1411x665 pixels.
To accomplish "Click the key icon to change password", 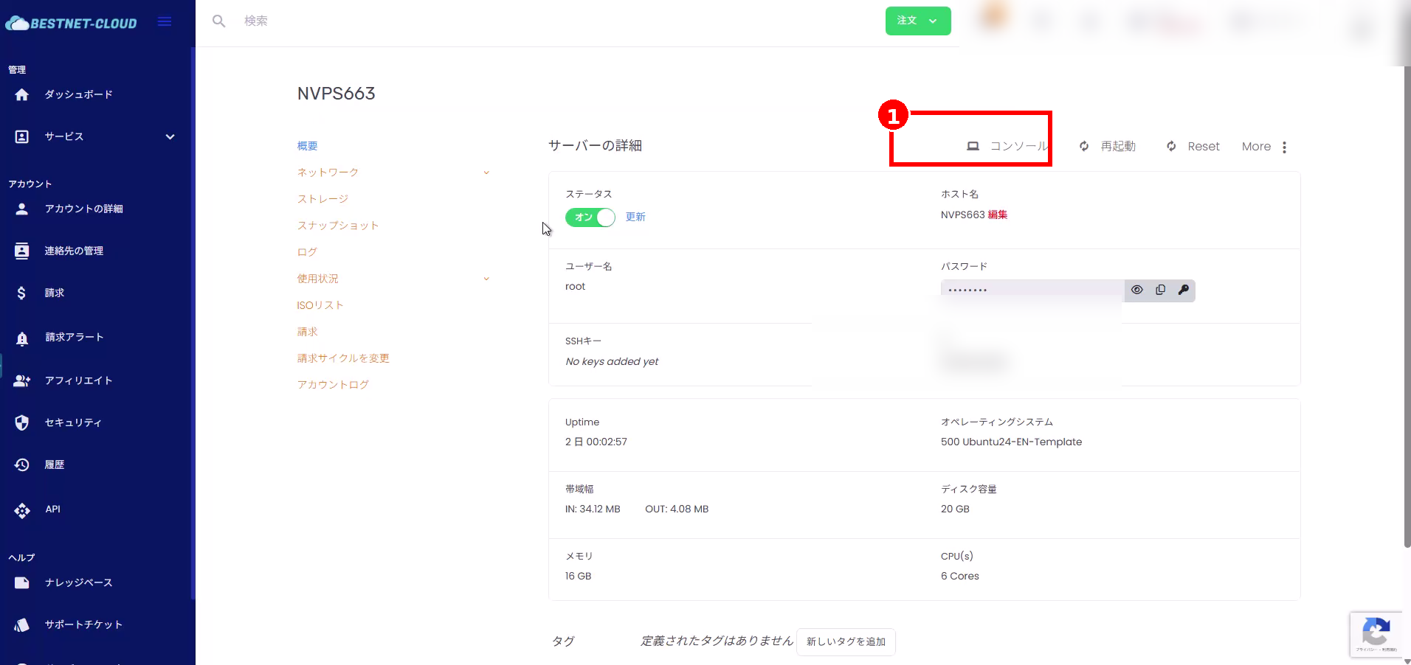I will 1183,290.
